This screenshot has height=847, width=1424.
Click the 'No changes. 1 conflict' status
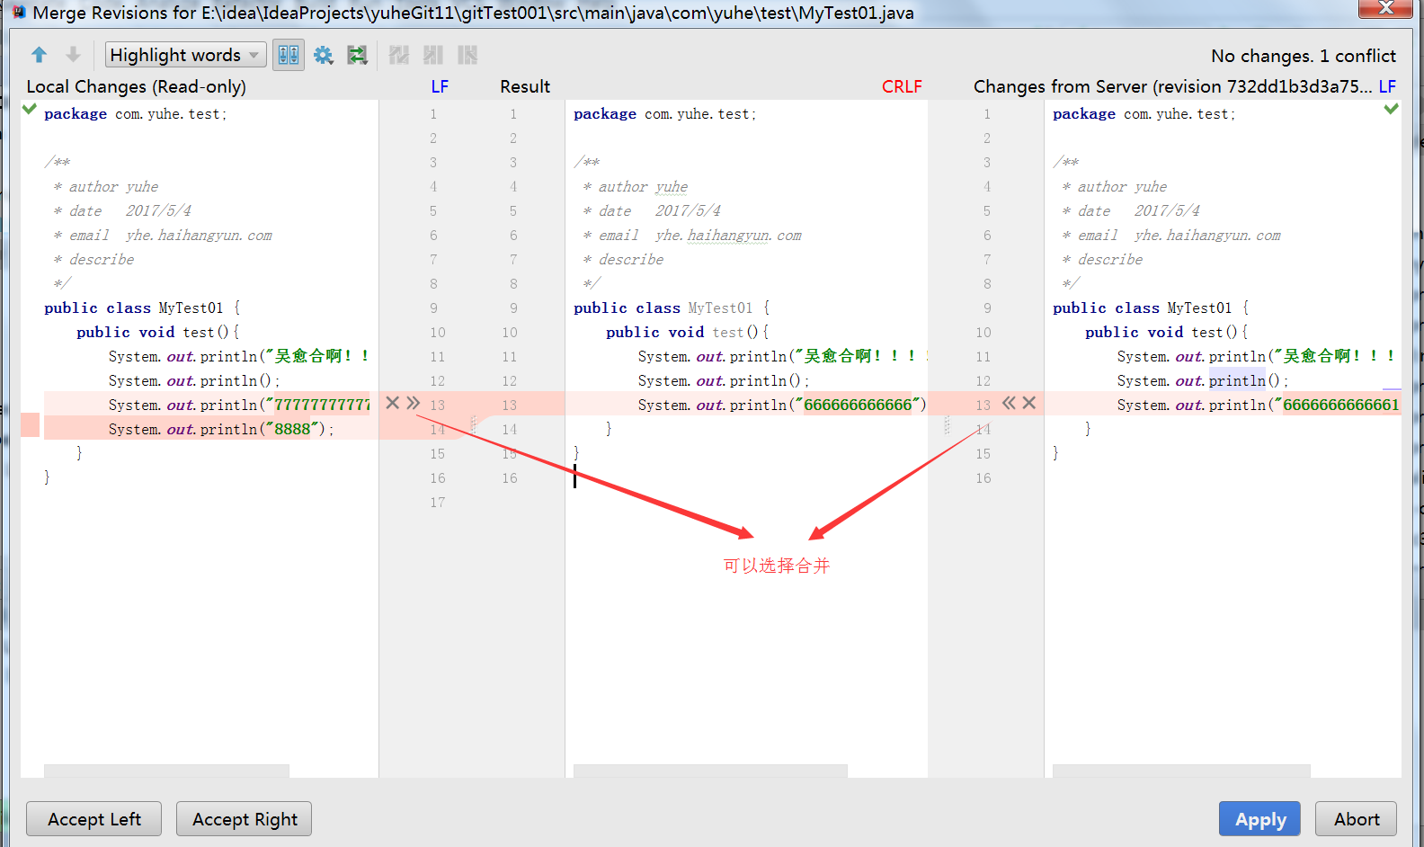[1303, 56]
